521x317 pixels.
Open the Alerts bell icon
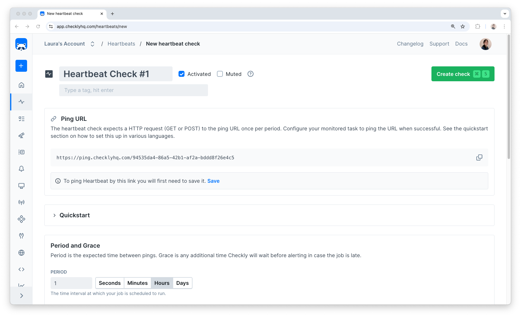coord(21,169)
